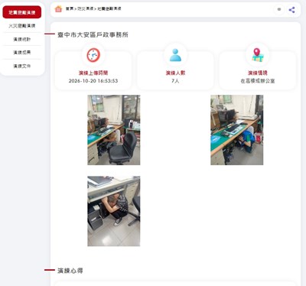The image size is (306, 286).
Task: Click the share icon at top right
Action: (x=291, y=10)
